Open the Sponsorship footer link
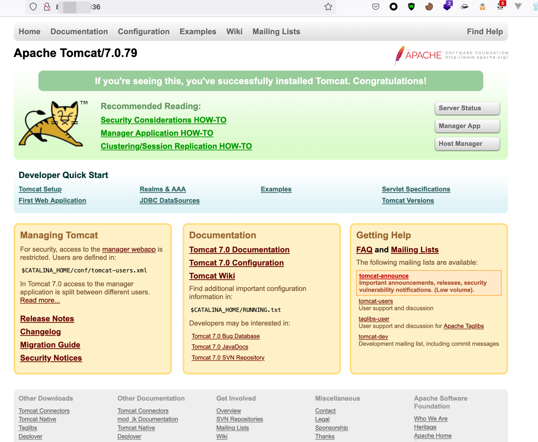 pos(332,428)
